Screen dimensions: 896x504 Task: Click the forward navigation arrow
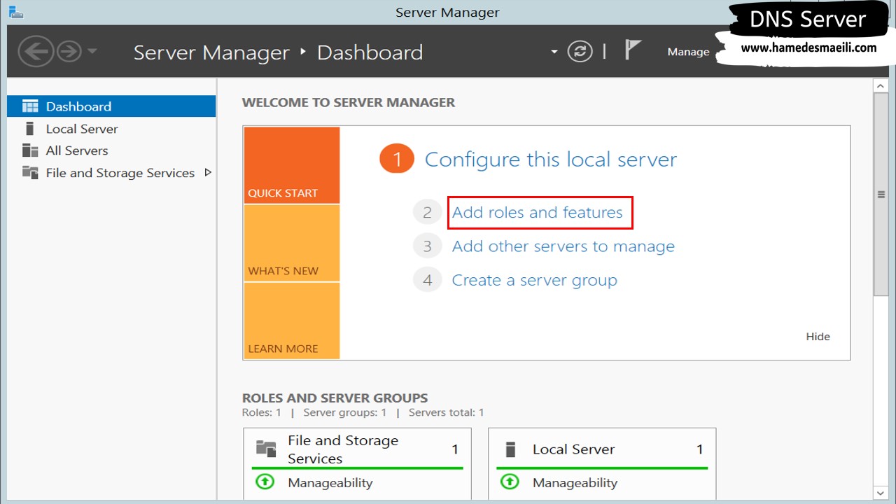pos(69,52)
